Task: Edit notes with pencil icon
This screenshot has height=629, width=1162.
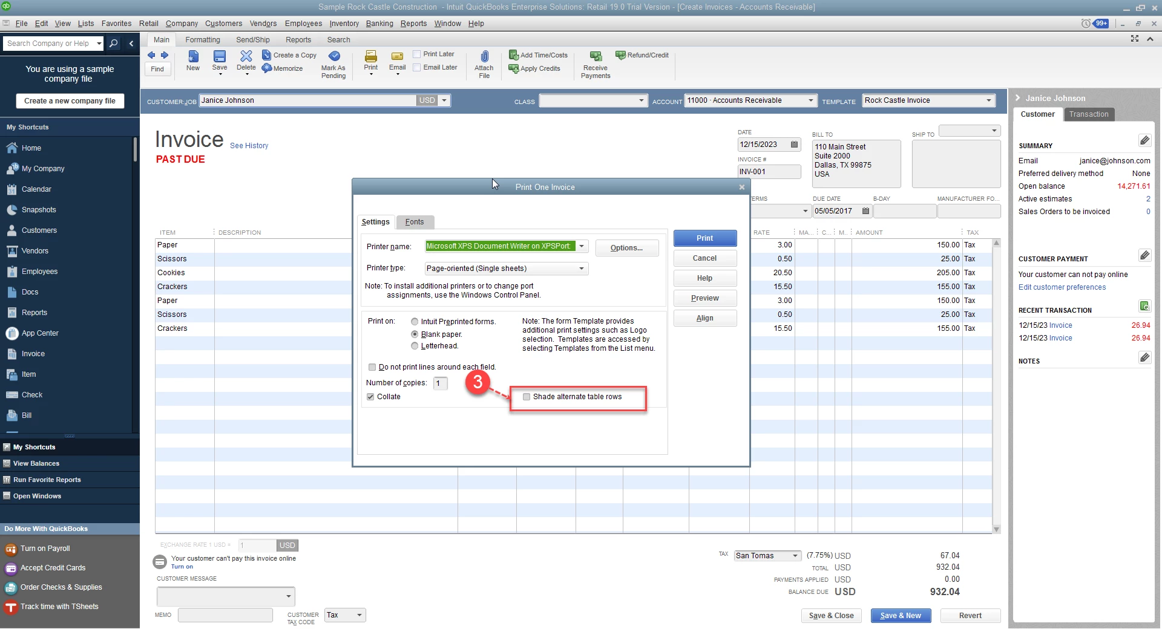Action: point(1144,357)
